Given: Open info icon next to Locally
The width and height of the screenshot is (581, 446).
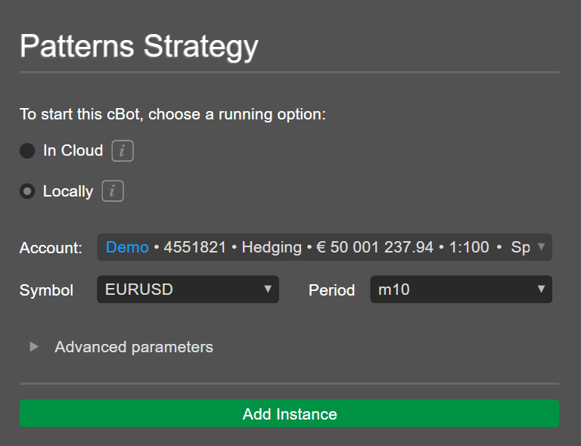Looking at the screenshot, I should tap(113, 191).
